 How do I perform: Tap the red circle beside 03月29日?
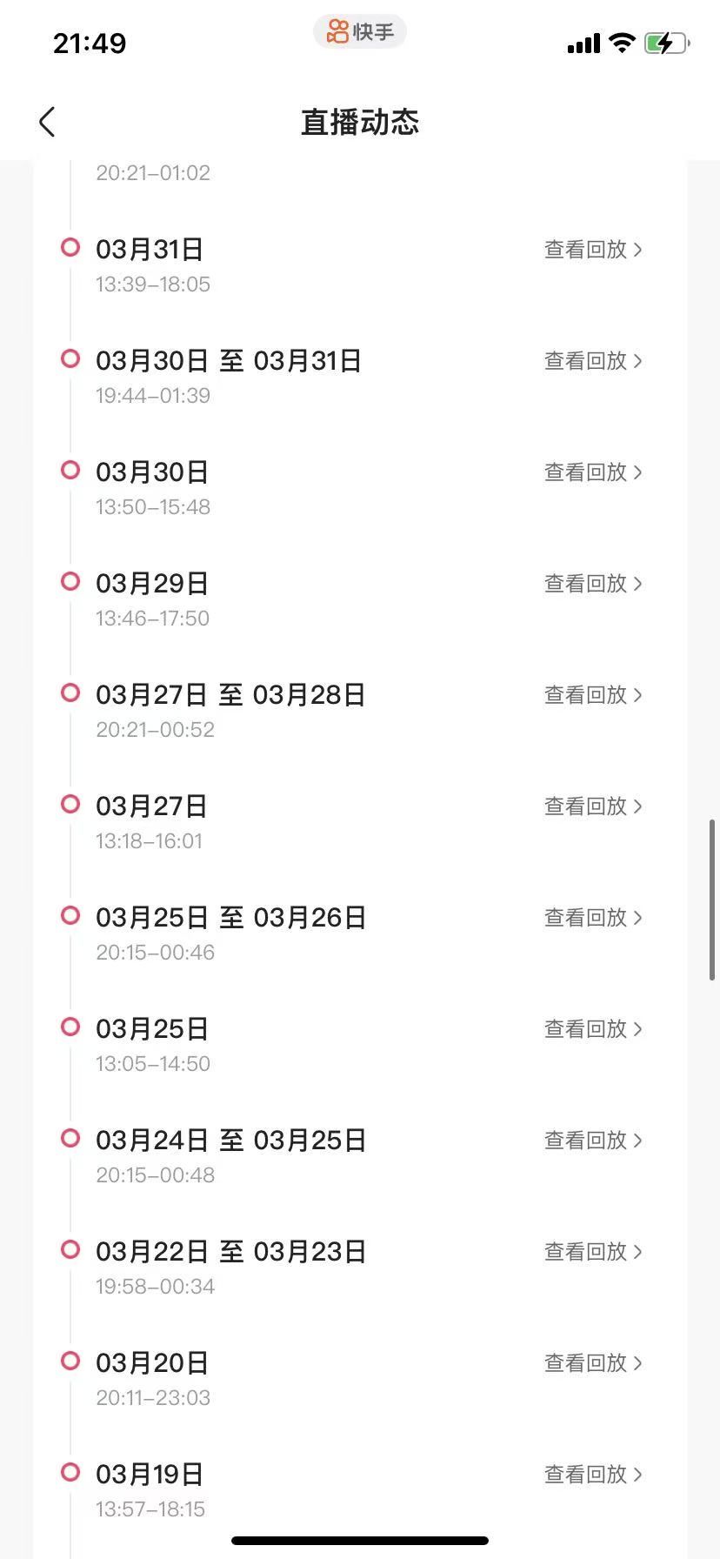point(70,581)
